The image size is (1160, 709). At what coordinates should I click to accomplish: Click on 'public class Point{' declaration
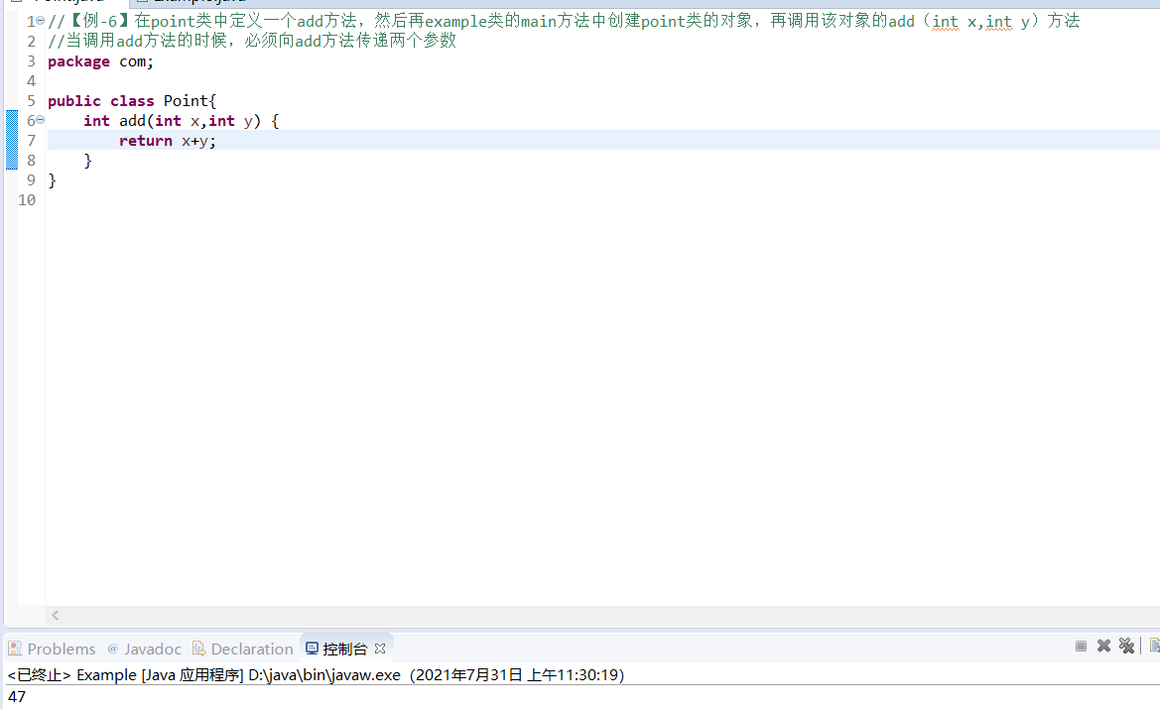132,100
